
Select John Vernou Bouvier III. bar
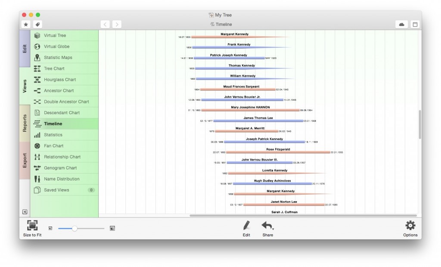[x=260, y=163]
